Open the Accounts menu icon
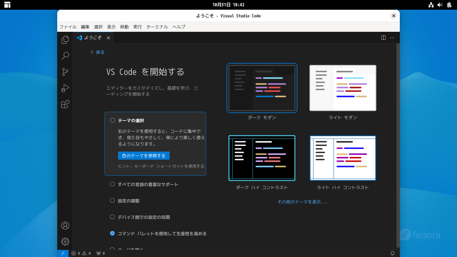 coord(65,226)
